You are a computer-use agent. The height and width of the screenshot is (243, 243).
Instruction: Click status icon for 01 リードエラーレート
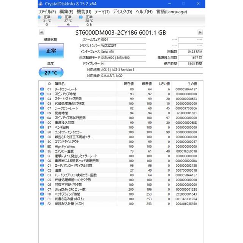(42, 89)
